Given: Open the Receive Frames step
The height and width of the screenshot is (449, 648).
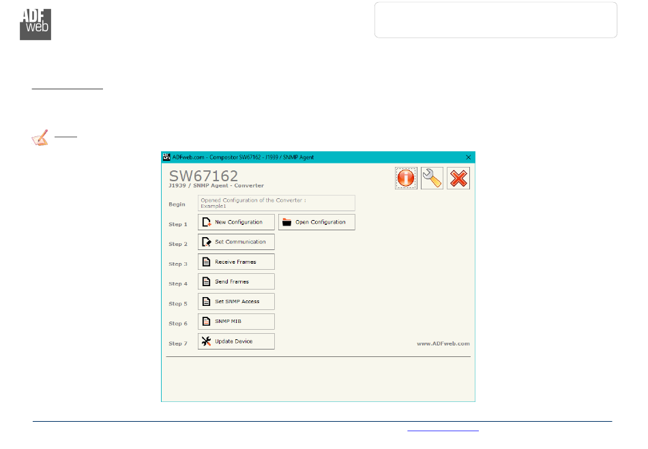Looking at the screenshot, I should [x=236, y=262].
